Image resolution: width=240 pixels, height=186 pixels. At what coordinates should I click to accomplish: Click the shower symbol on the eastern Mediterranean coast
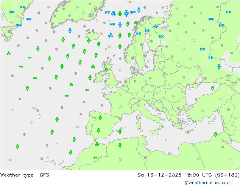[215, 134]
